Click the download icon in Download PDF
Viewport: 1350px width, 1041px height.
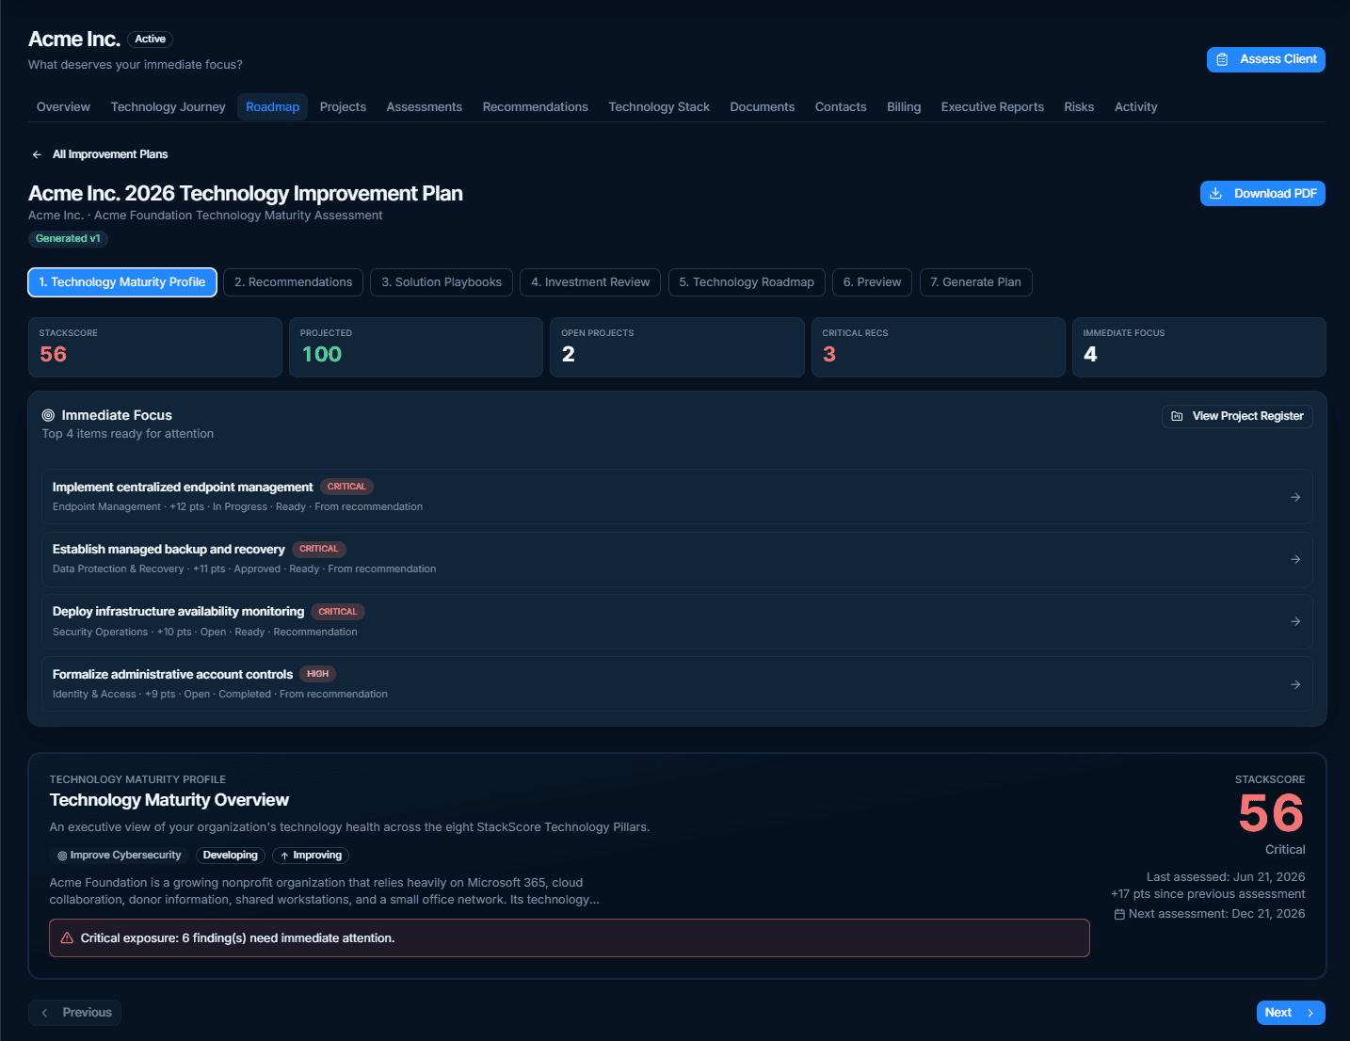pyautogui.click(x=1215, y=193)
